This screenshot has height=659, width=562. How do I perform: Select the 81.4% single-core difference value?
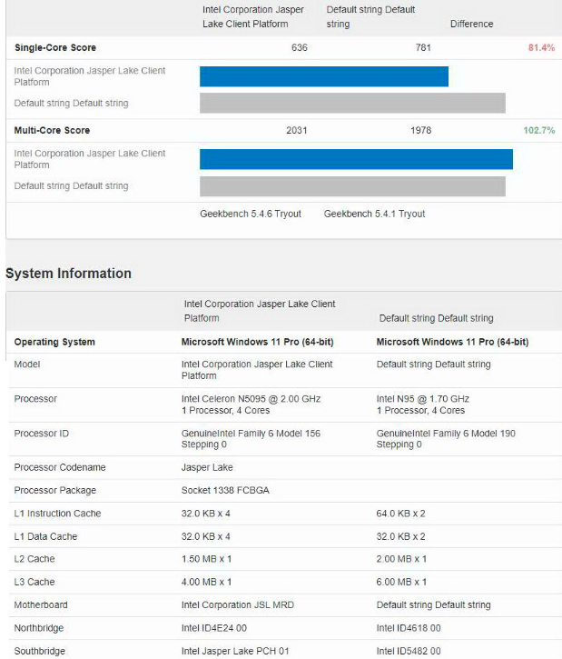[541, 47]
